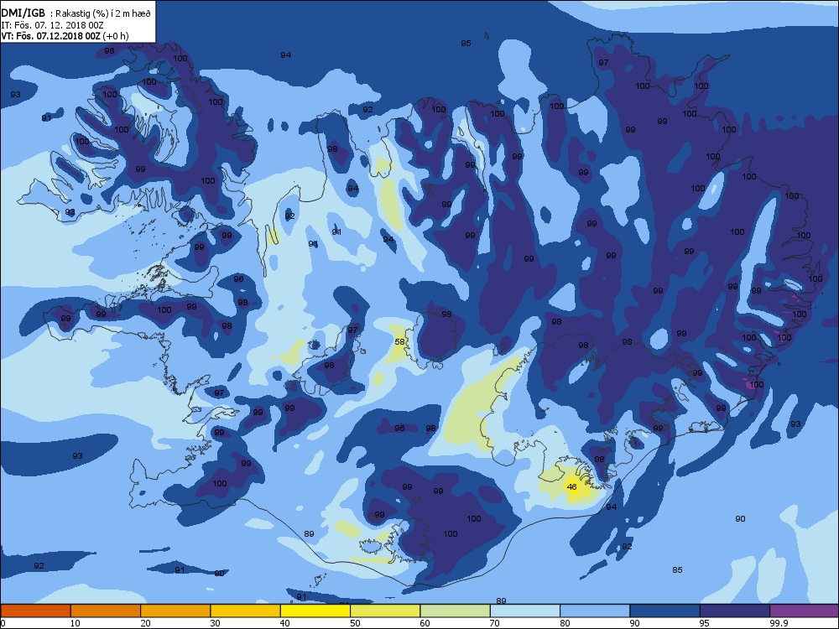Screen dimensions: 839x629
Task: Click the legend tick label "10"
Action: pyautogui.click(x=75, y=622)
